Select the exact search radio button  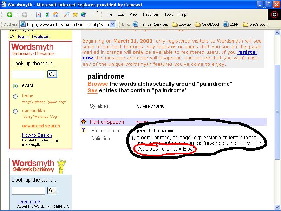pos(15,86)
